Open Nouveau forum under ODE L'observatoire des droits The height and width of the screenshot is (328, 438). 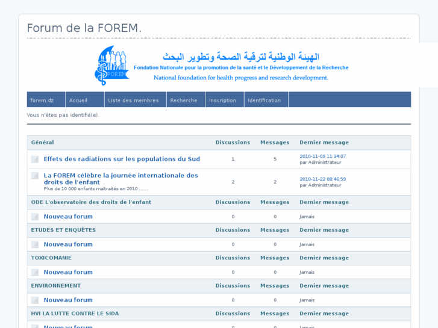[68, 217]
